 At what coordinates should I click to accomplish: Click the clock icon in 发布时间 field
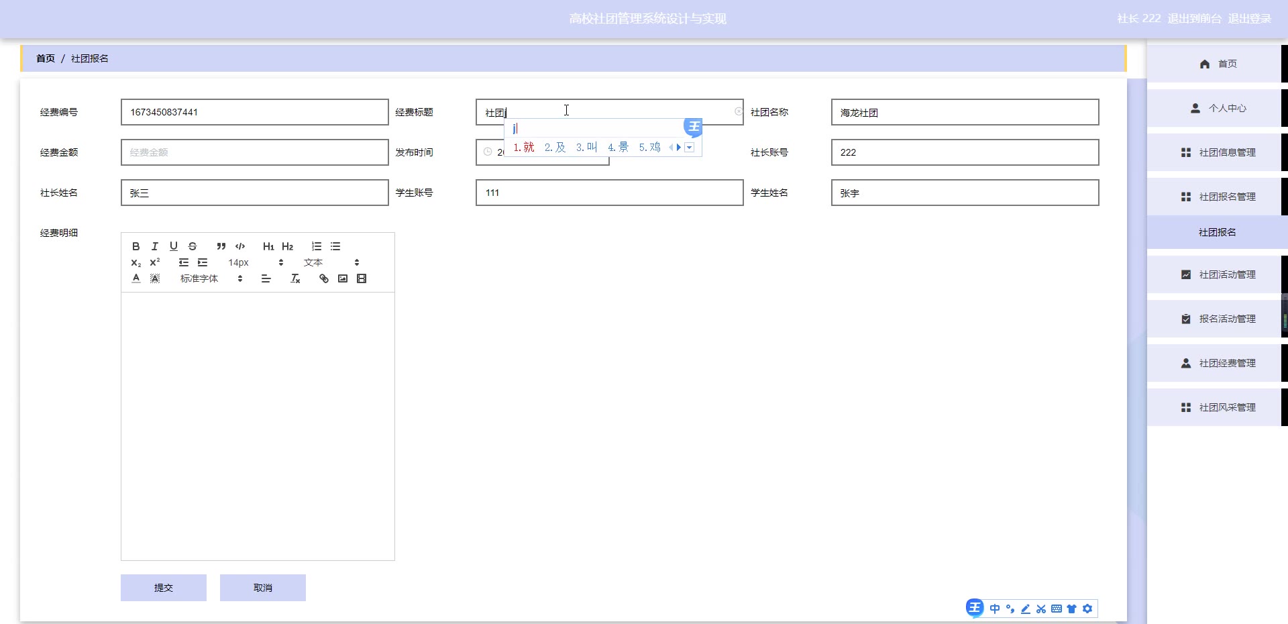(x=488, y=152)
